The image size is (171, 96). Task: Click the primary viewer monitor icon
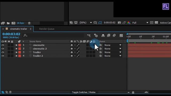(76, 23)
